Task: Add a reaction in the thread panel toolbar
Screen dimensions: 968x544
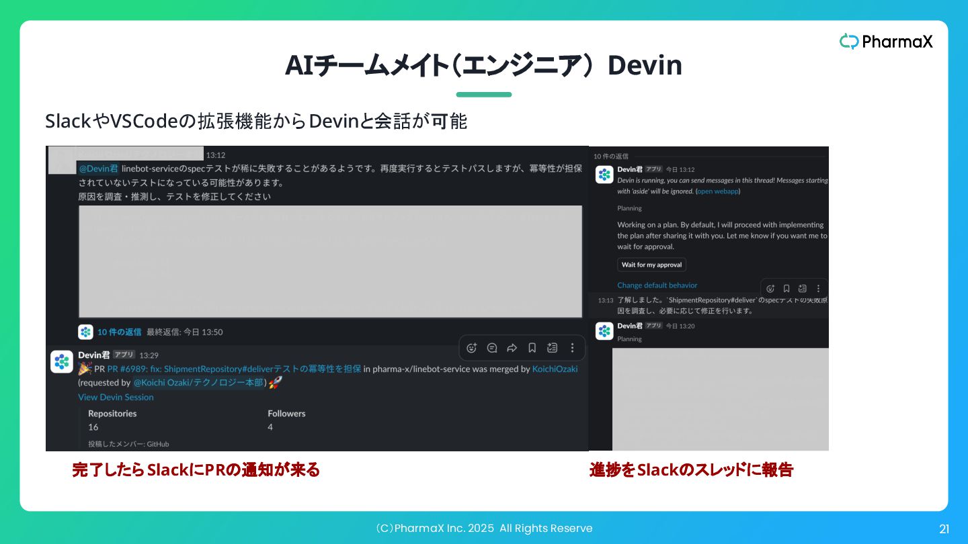Action: 770,289
